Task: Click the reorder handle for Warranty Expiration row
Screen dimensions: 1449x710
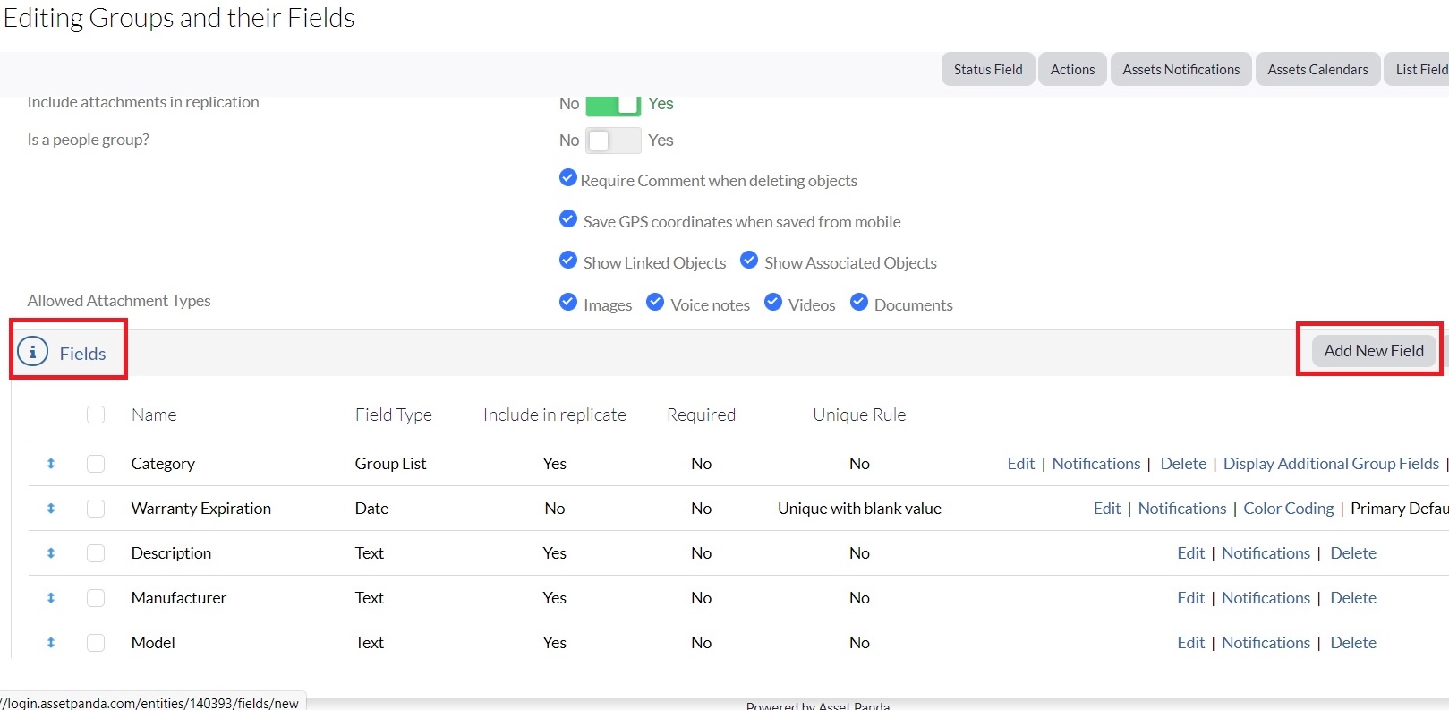Action: [x=51, y=509]
